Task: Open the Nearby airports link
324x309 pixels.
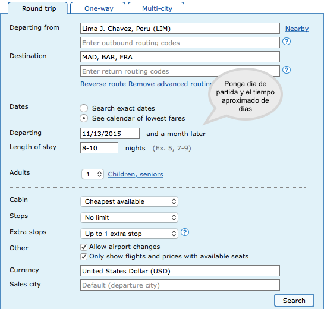Action: point(297,29)
